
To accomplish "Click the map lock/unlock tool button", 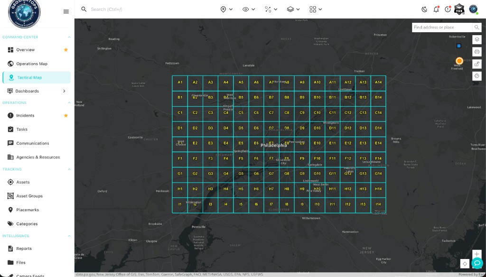I will point(477,64).
